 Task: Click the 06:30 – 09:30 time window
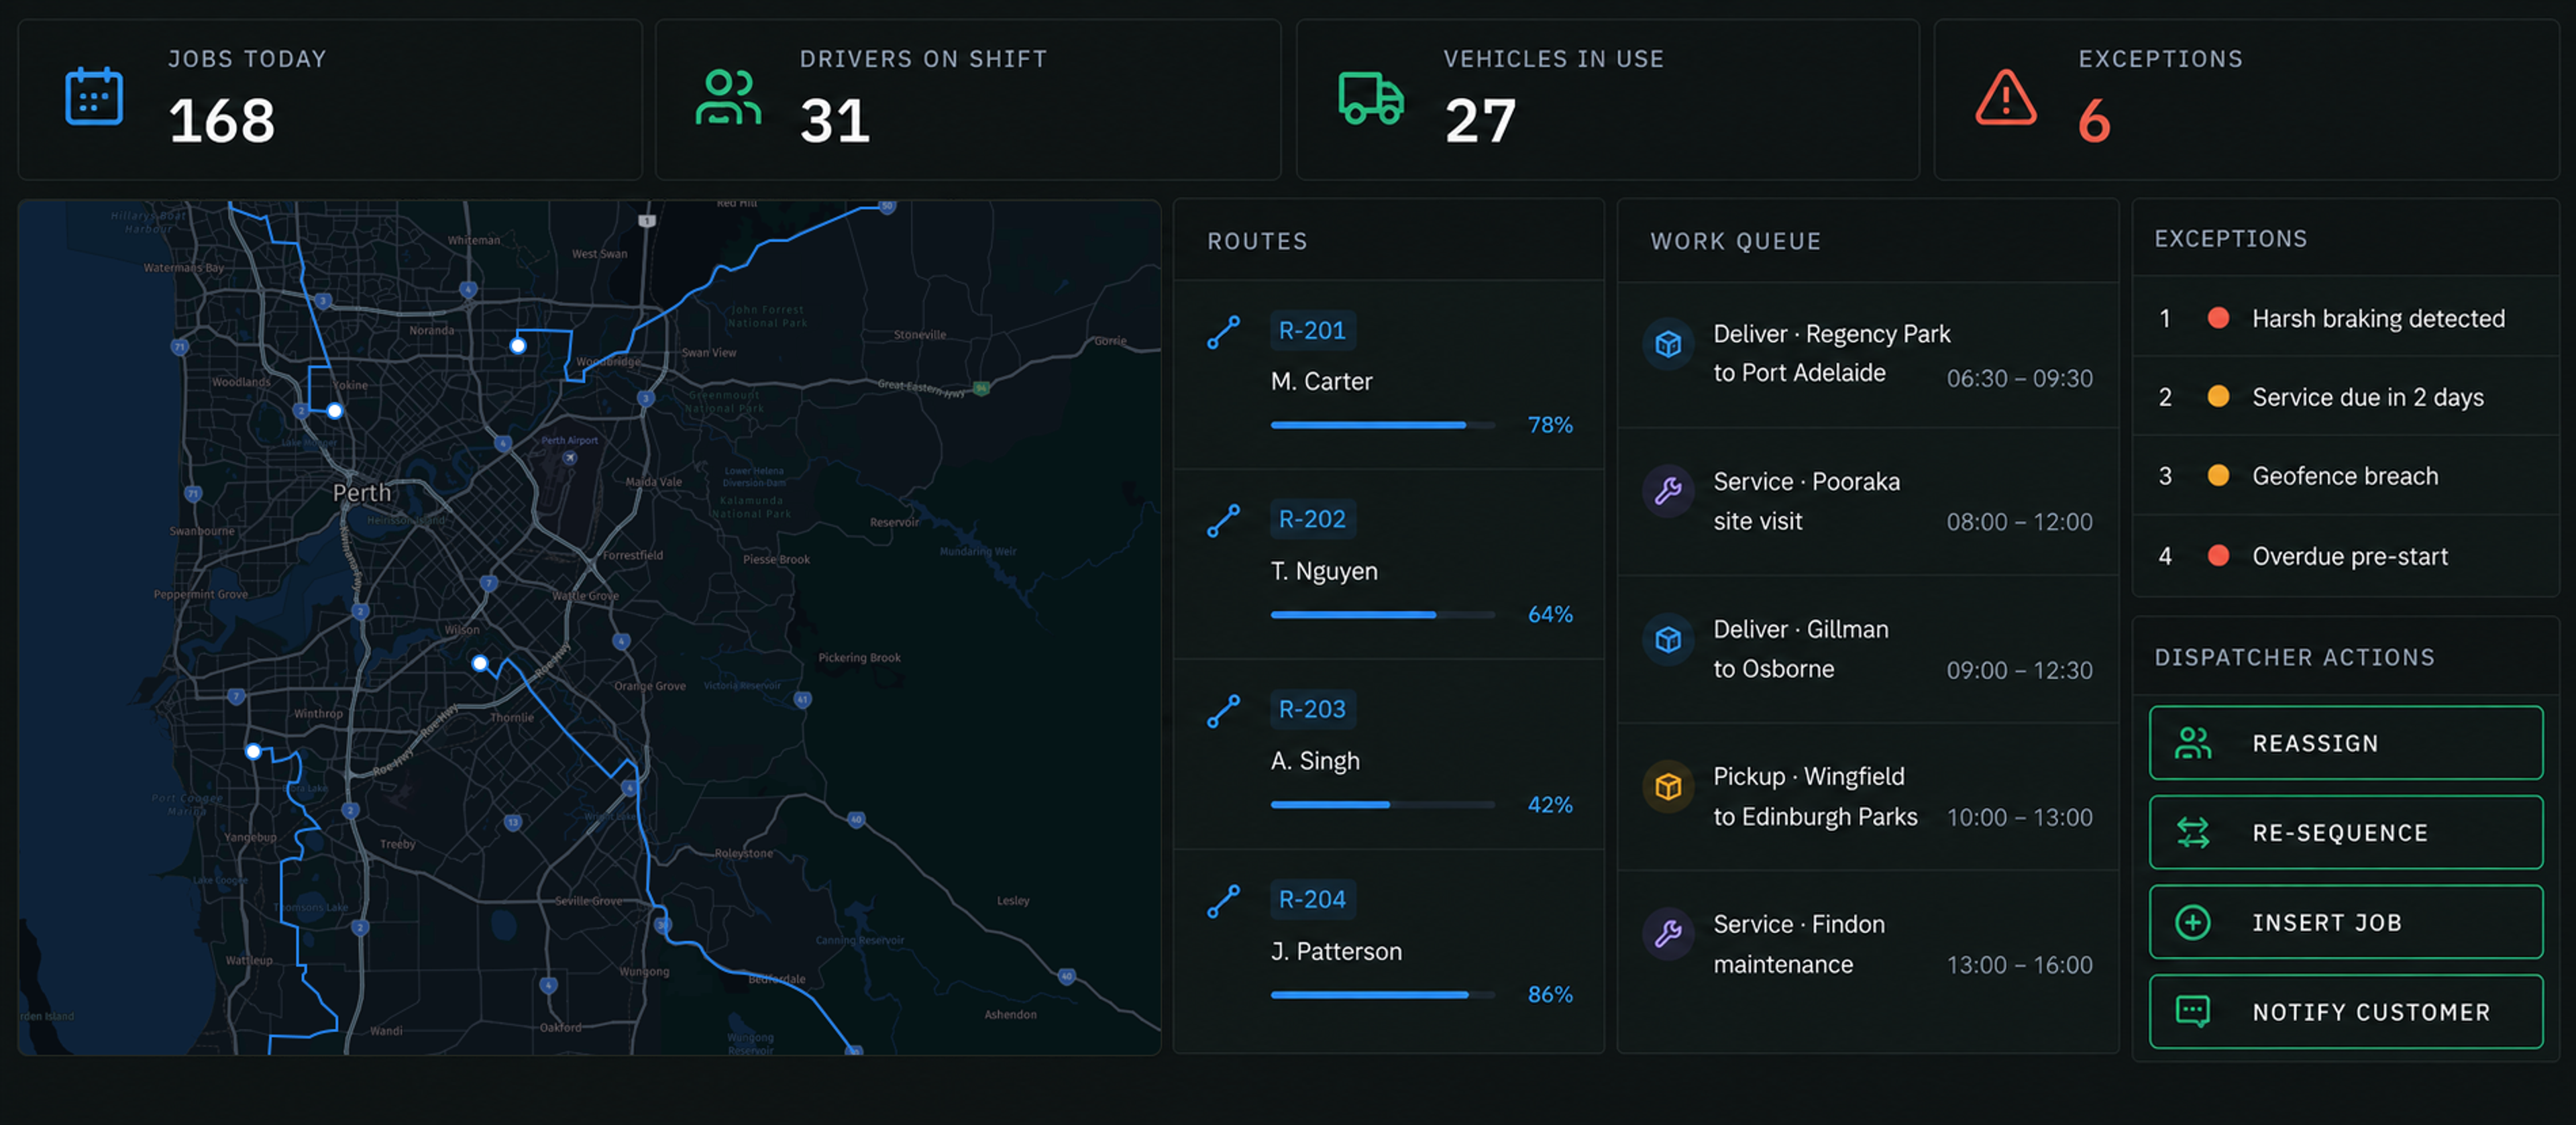pos(2019,379)
